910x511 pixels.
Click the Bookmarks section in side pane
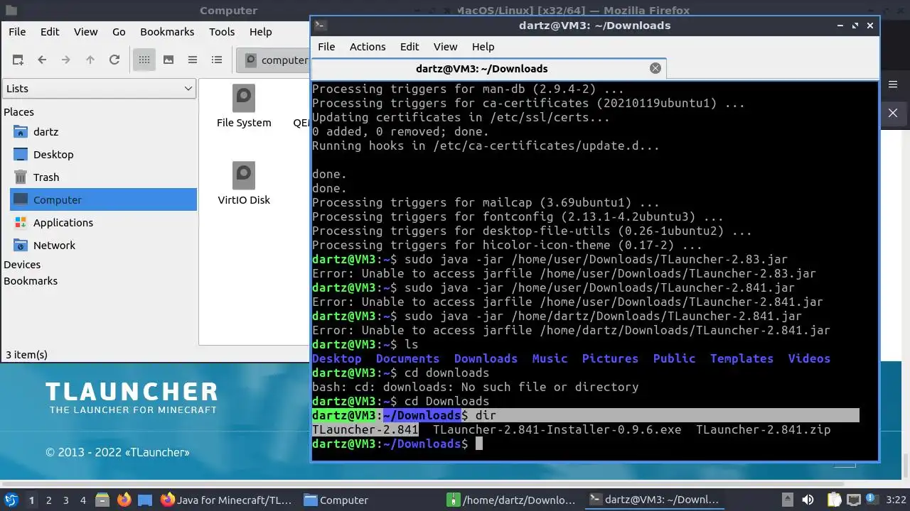31,281
